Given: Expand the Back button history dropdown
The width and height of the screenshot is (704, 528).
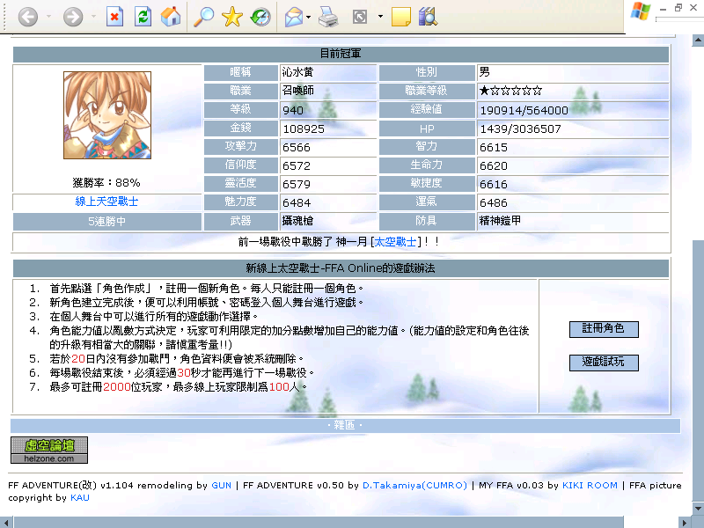Looking at the screenshot, I should click(48, 17).
